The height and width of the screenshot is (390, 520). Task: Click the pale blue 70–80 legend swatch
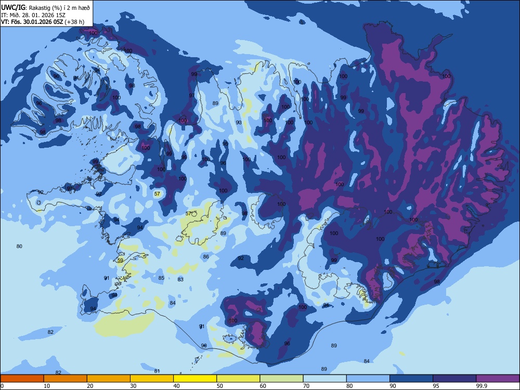[x=325, y=379]
